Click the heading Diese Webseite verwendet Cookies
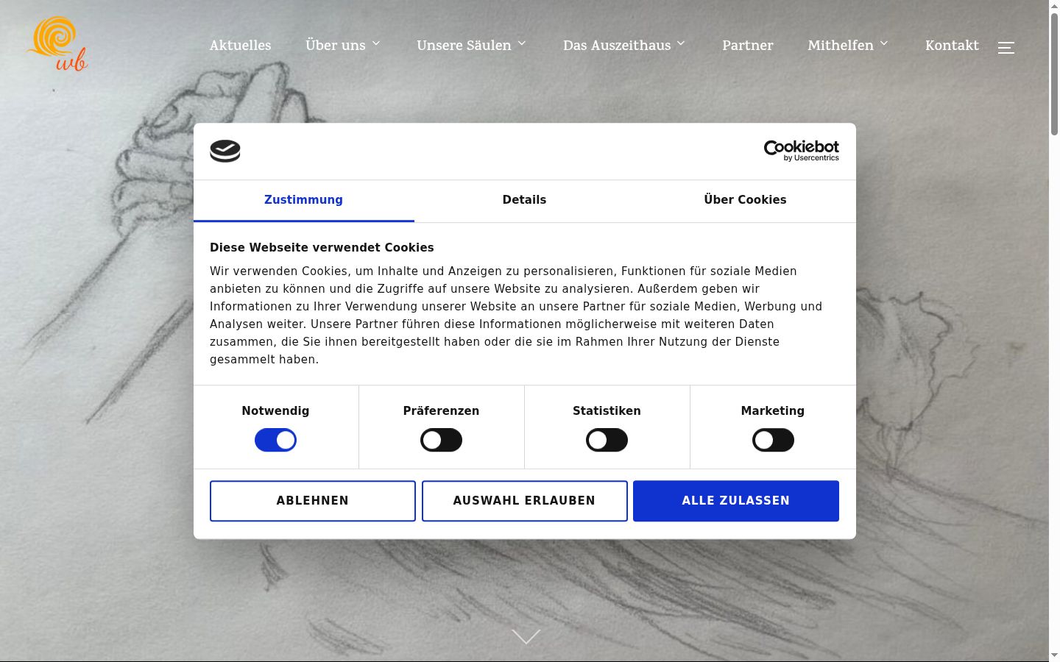Screen dimensions: 1060x662 tap(322, 248)
